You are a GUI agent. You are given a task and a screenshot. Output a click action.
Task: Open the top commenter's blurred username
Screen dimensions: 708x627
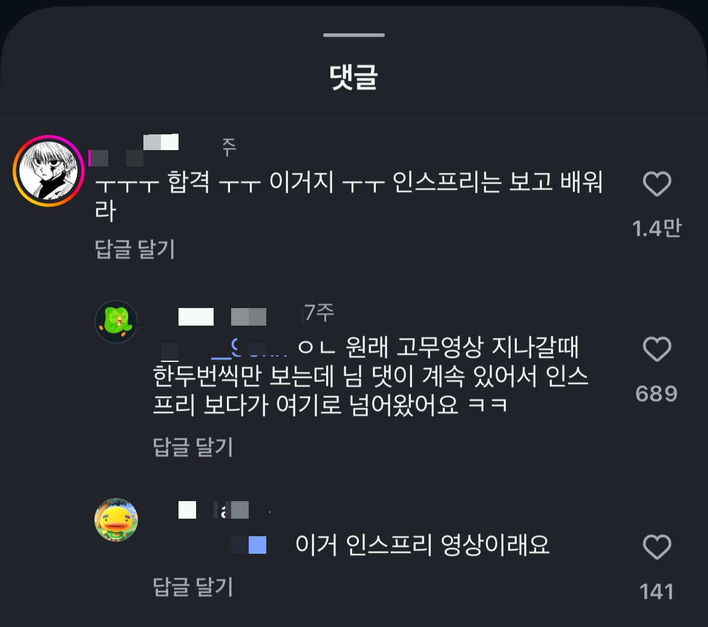[137, 150]
